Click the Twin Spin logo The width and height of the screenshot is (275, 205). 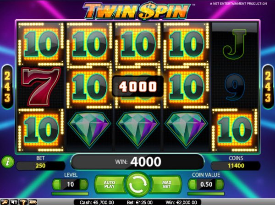point(137,11)
